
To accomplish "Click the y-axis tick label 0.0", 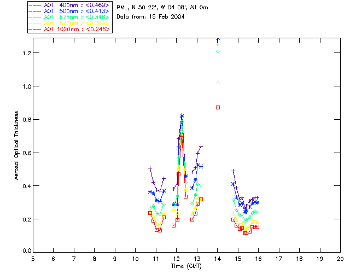I will [27, 251].
